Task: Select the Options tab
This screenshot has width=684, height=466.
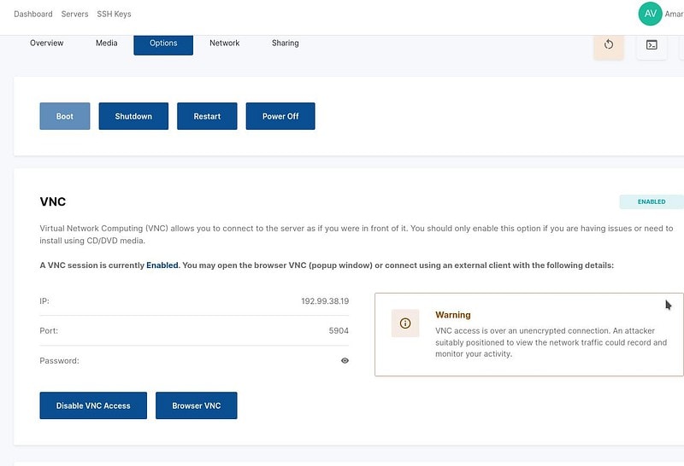Action: (163, 44)
